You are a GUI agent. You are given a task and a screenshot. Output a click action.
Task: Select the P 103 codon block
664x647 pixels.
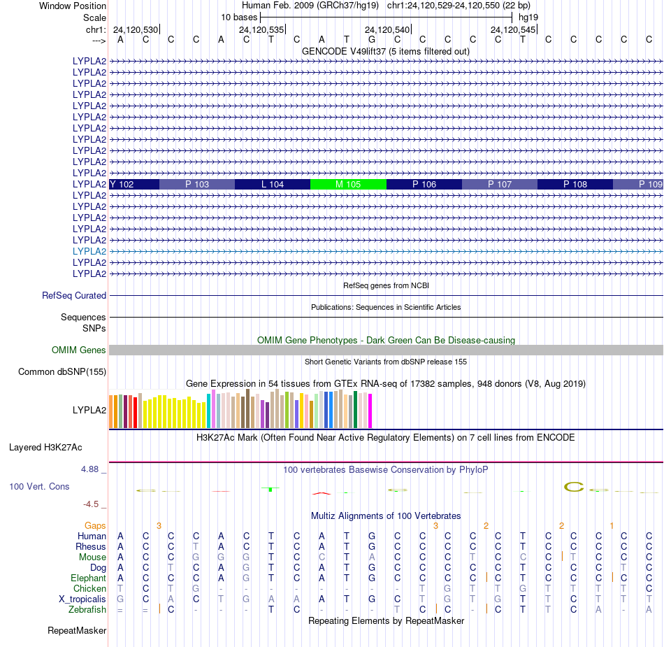click(197, 185)
